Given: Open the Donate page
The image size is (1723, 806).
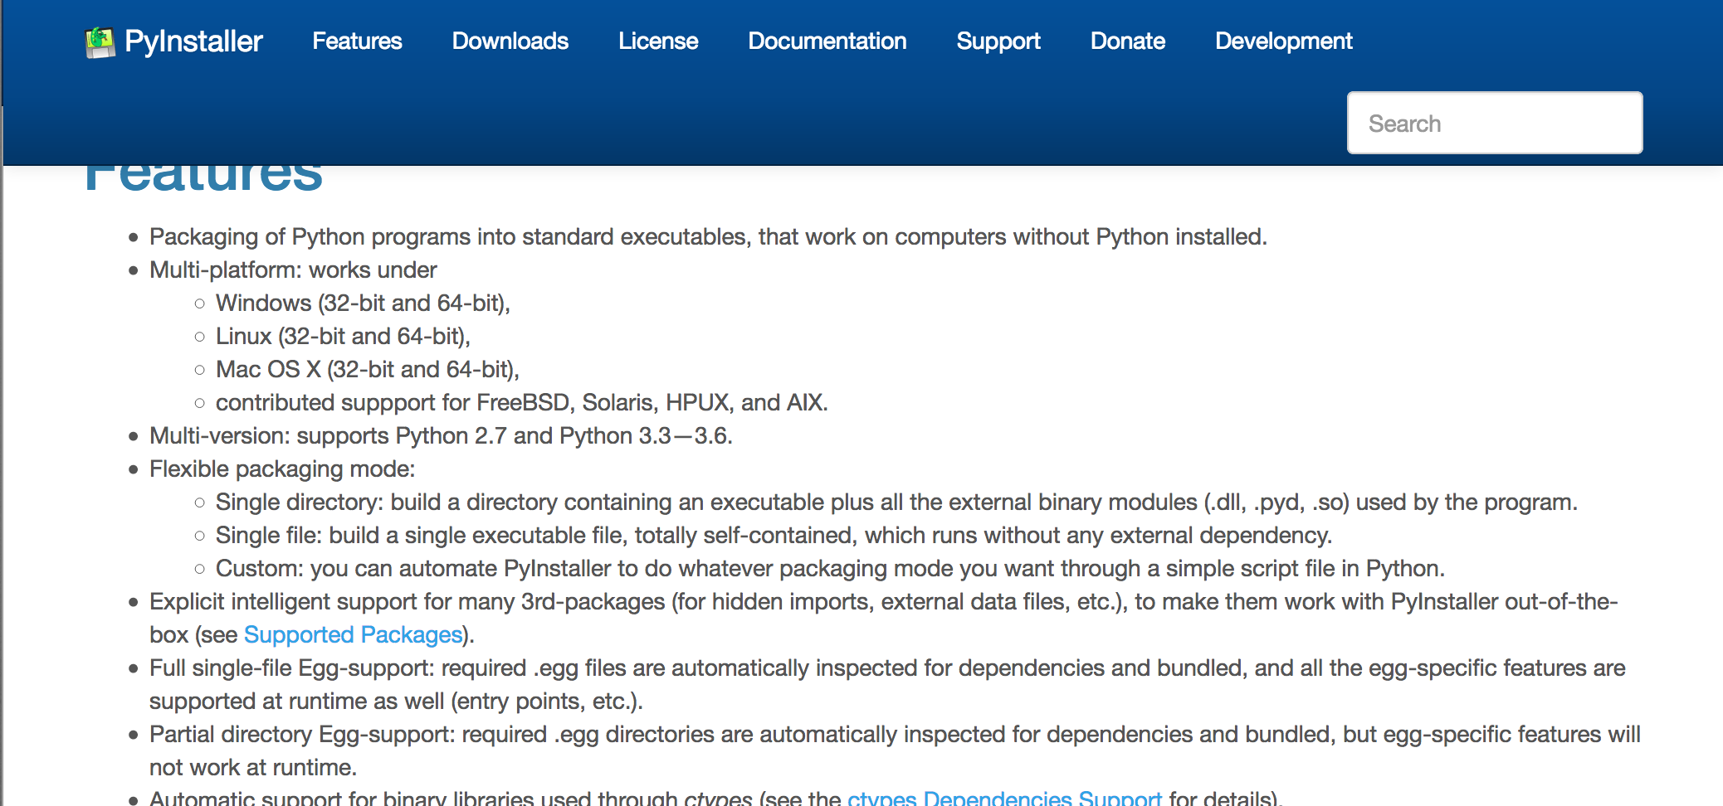Looking at the screenshot, I should pos(1127,41).
